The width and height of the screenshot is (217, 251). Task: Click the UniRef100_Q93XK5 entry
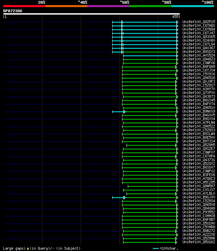pos(199,37)
